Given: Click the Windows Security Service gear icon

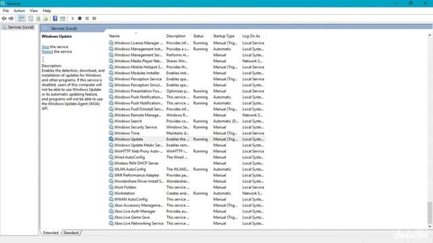Looking at the screenshot, I should click(111, 127).
